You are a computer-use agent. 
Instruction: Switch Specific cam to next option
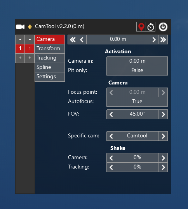tap(163, 136)
